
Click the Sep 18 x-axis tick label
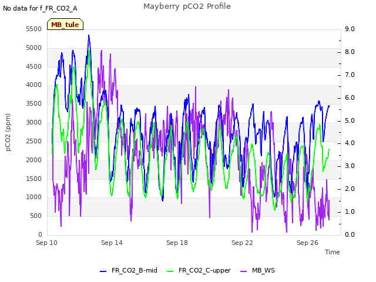point(177,243)
